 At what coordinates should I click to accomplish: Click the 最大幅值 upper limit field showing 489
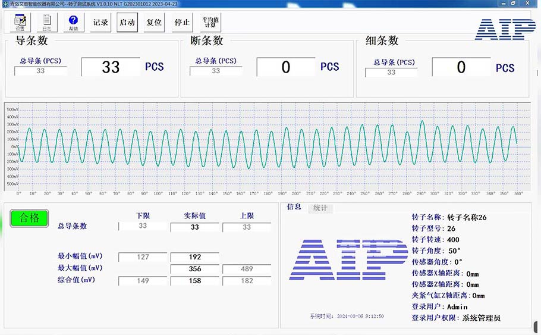coord(246,269)
